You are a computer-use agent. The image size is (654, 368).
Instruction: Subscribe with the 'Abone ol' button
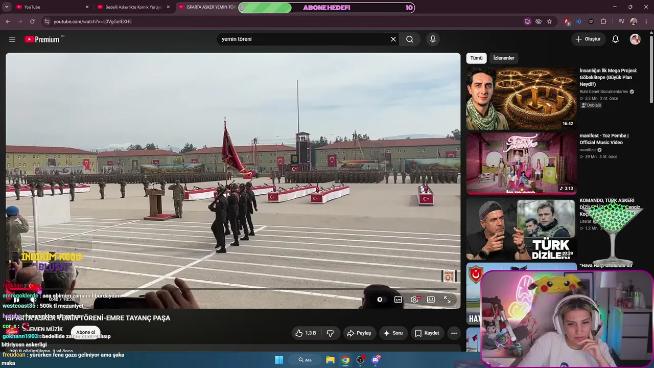point(85,333)
